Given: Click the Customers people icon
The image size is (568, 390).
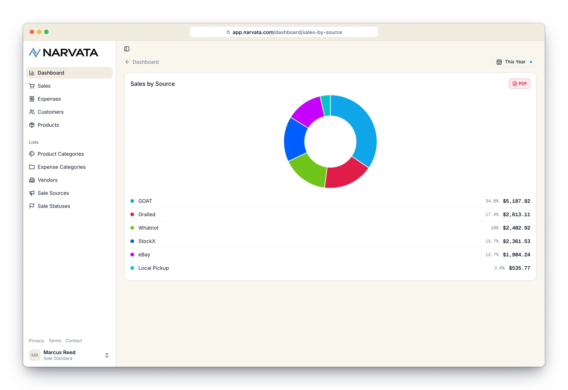Looking at the screenshot, I should click(x=32, y=112).
